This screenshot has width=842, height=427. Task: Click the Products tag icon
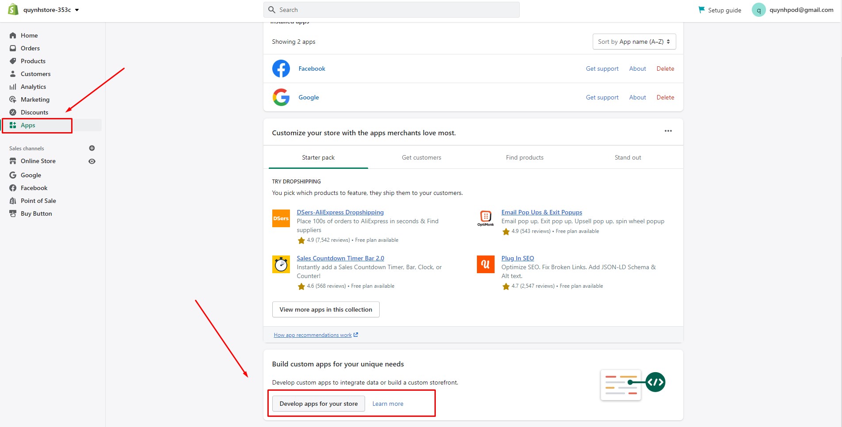[x=13, y=61]
